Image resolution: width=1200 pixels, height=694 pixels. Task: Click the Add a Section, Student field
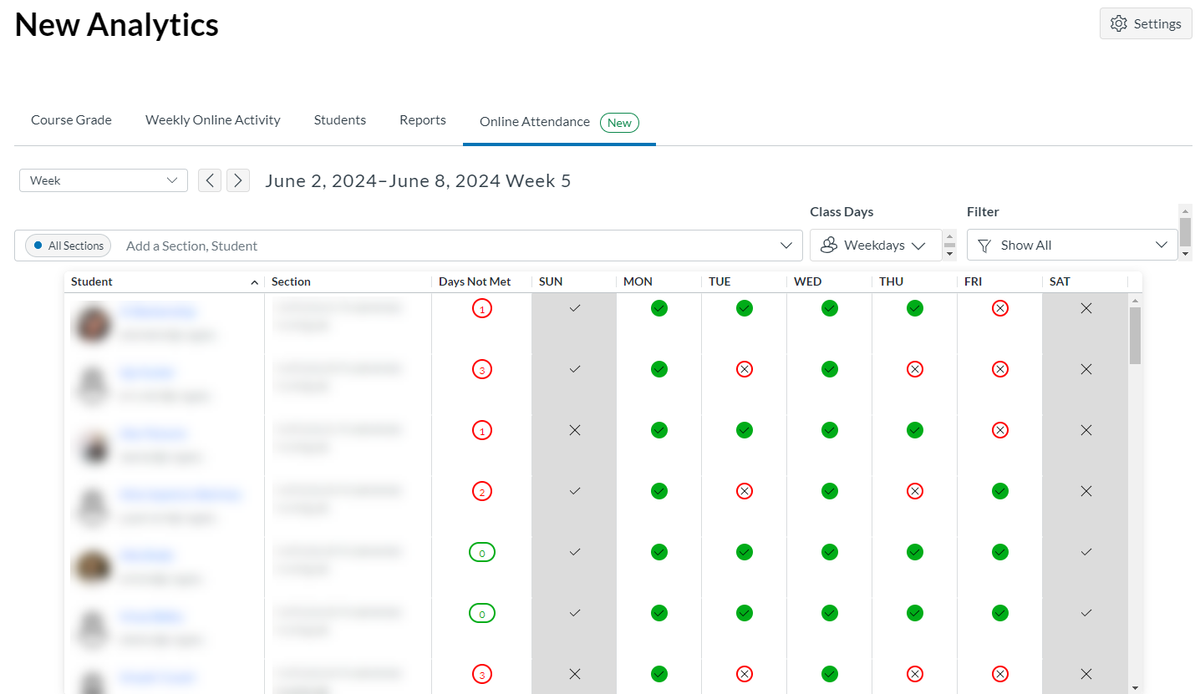(x=443, y=246)
